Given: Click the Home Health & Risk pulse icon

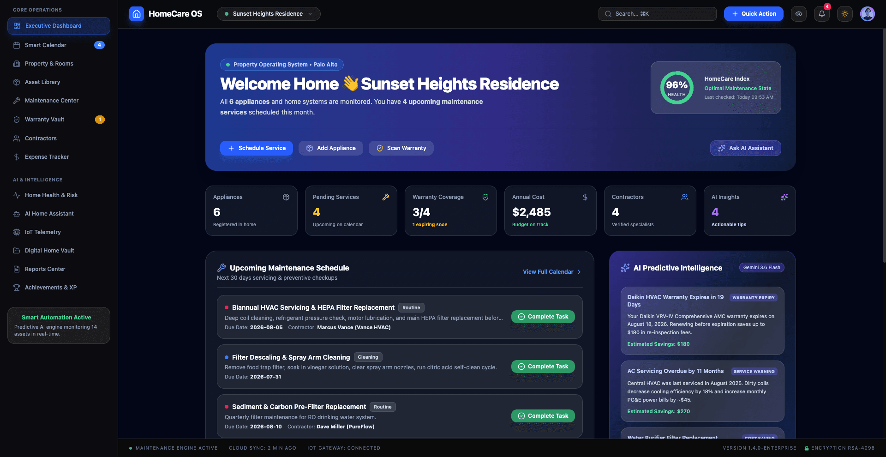Looking at the screenshot, I should tap(17, 195).
